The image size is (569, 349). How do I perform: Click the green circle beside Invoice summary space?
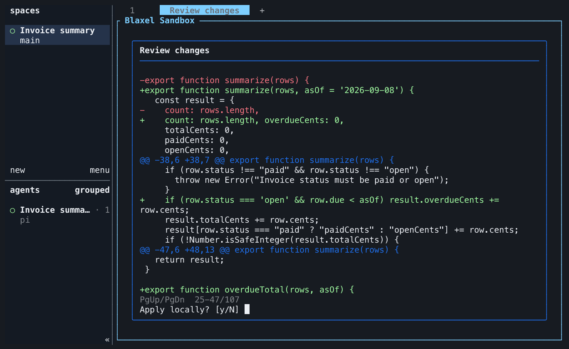12,31
